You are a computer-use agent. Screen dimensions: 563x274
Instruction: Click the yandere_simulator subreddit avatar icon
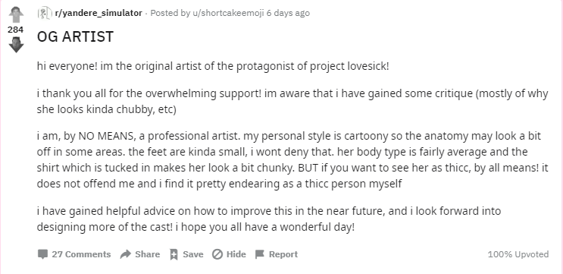[x=45, y=14]
